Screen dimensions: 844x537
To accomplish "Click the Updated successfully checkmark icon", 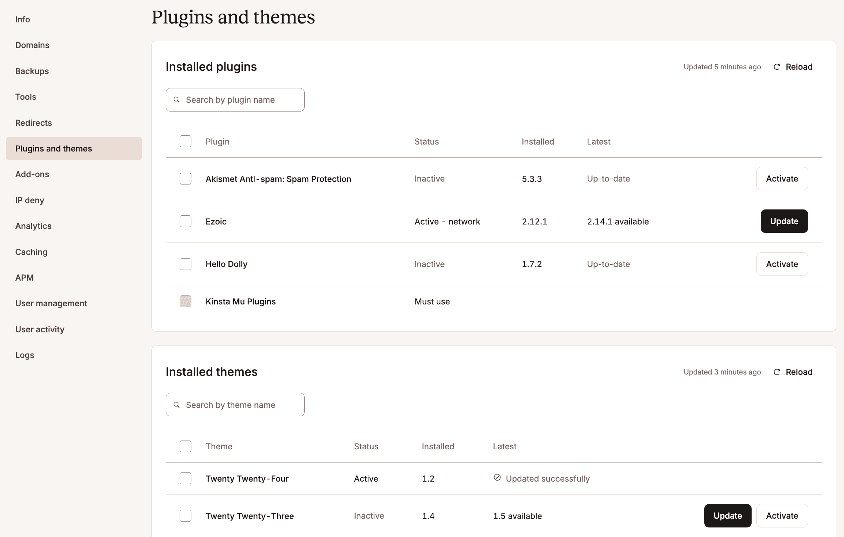I will pyautogui.click(x=497, y=478).
